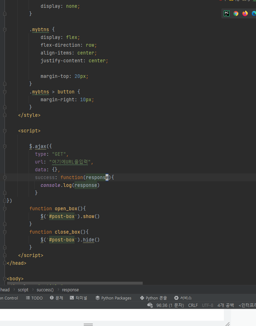Click the hide() call in close_box
This screenshot has width=256, height=326.
pyautogui.click(x=91, y=240)
